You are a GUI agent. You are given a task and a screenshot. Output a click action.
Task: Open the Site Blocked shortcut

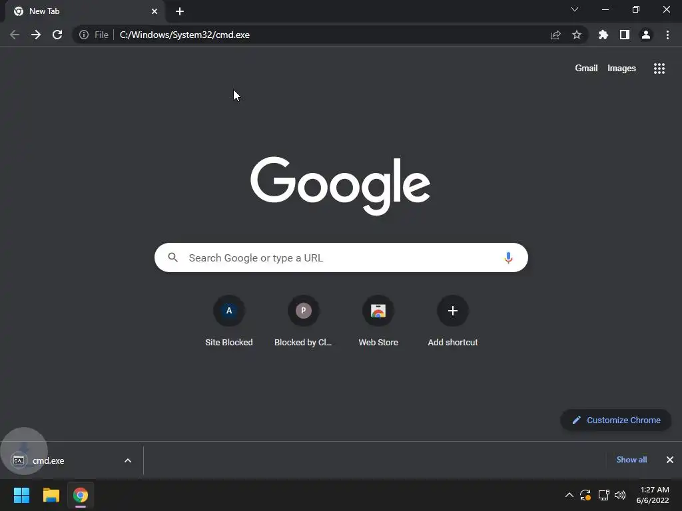pos(229,321)
